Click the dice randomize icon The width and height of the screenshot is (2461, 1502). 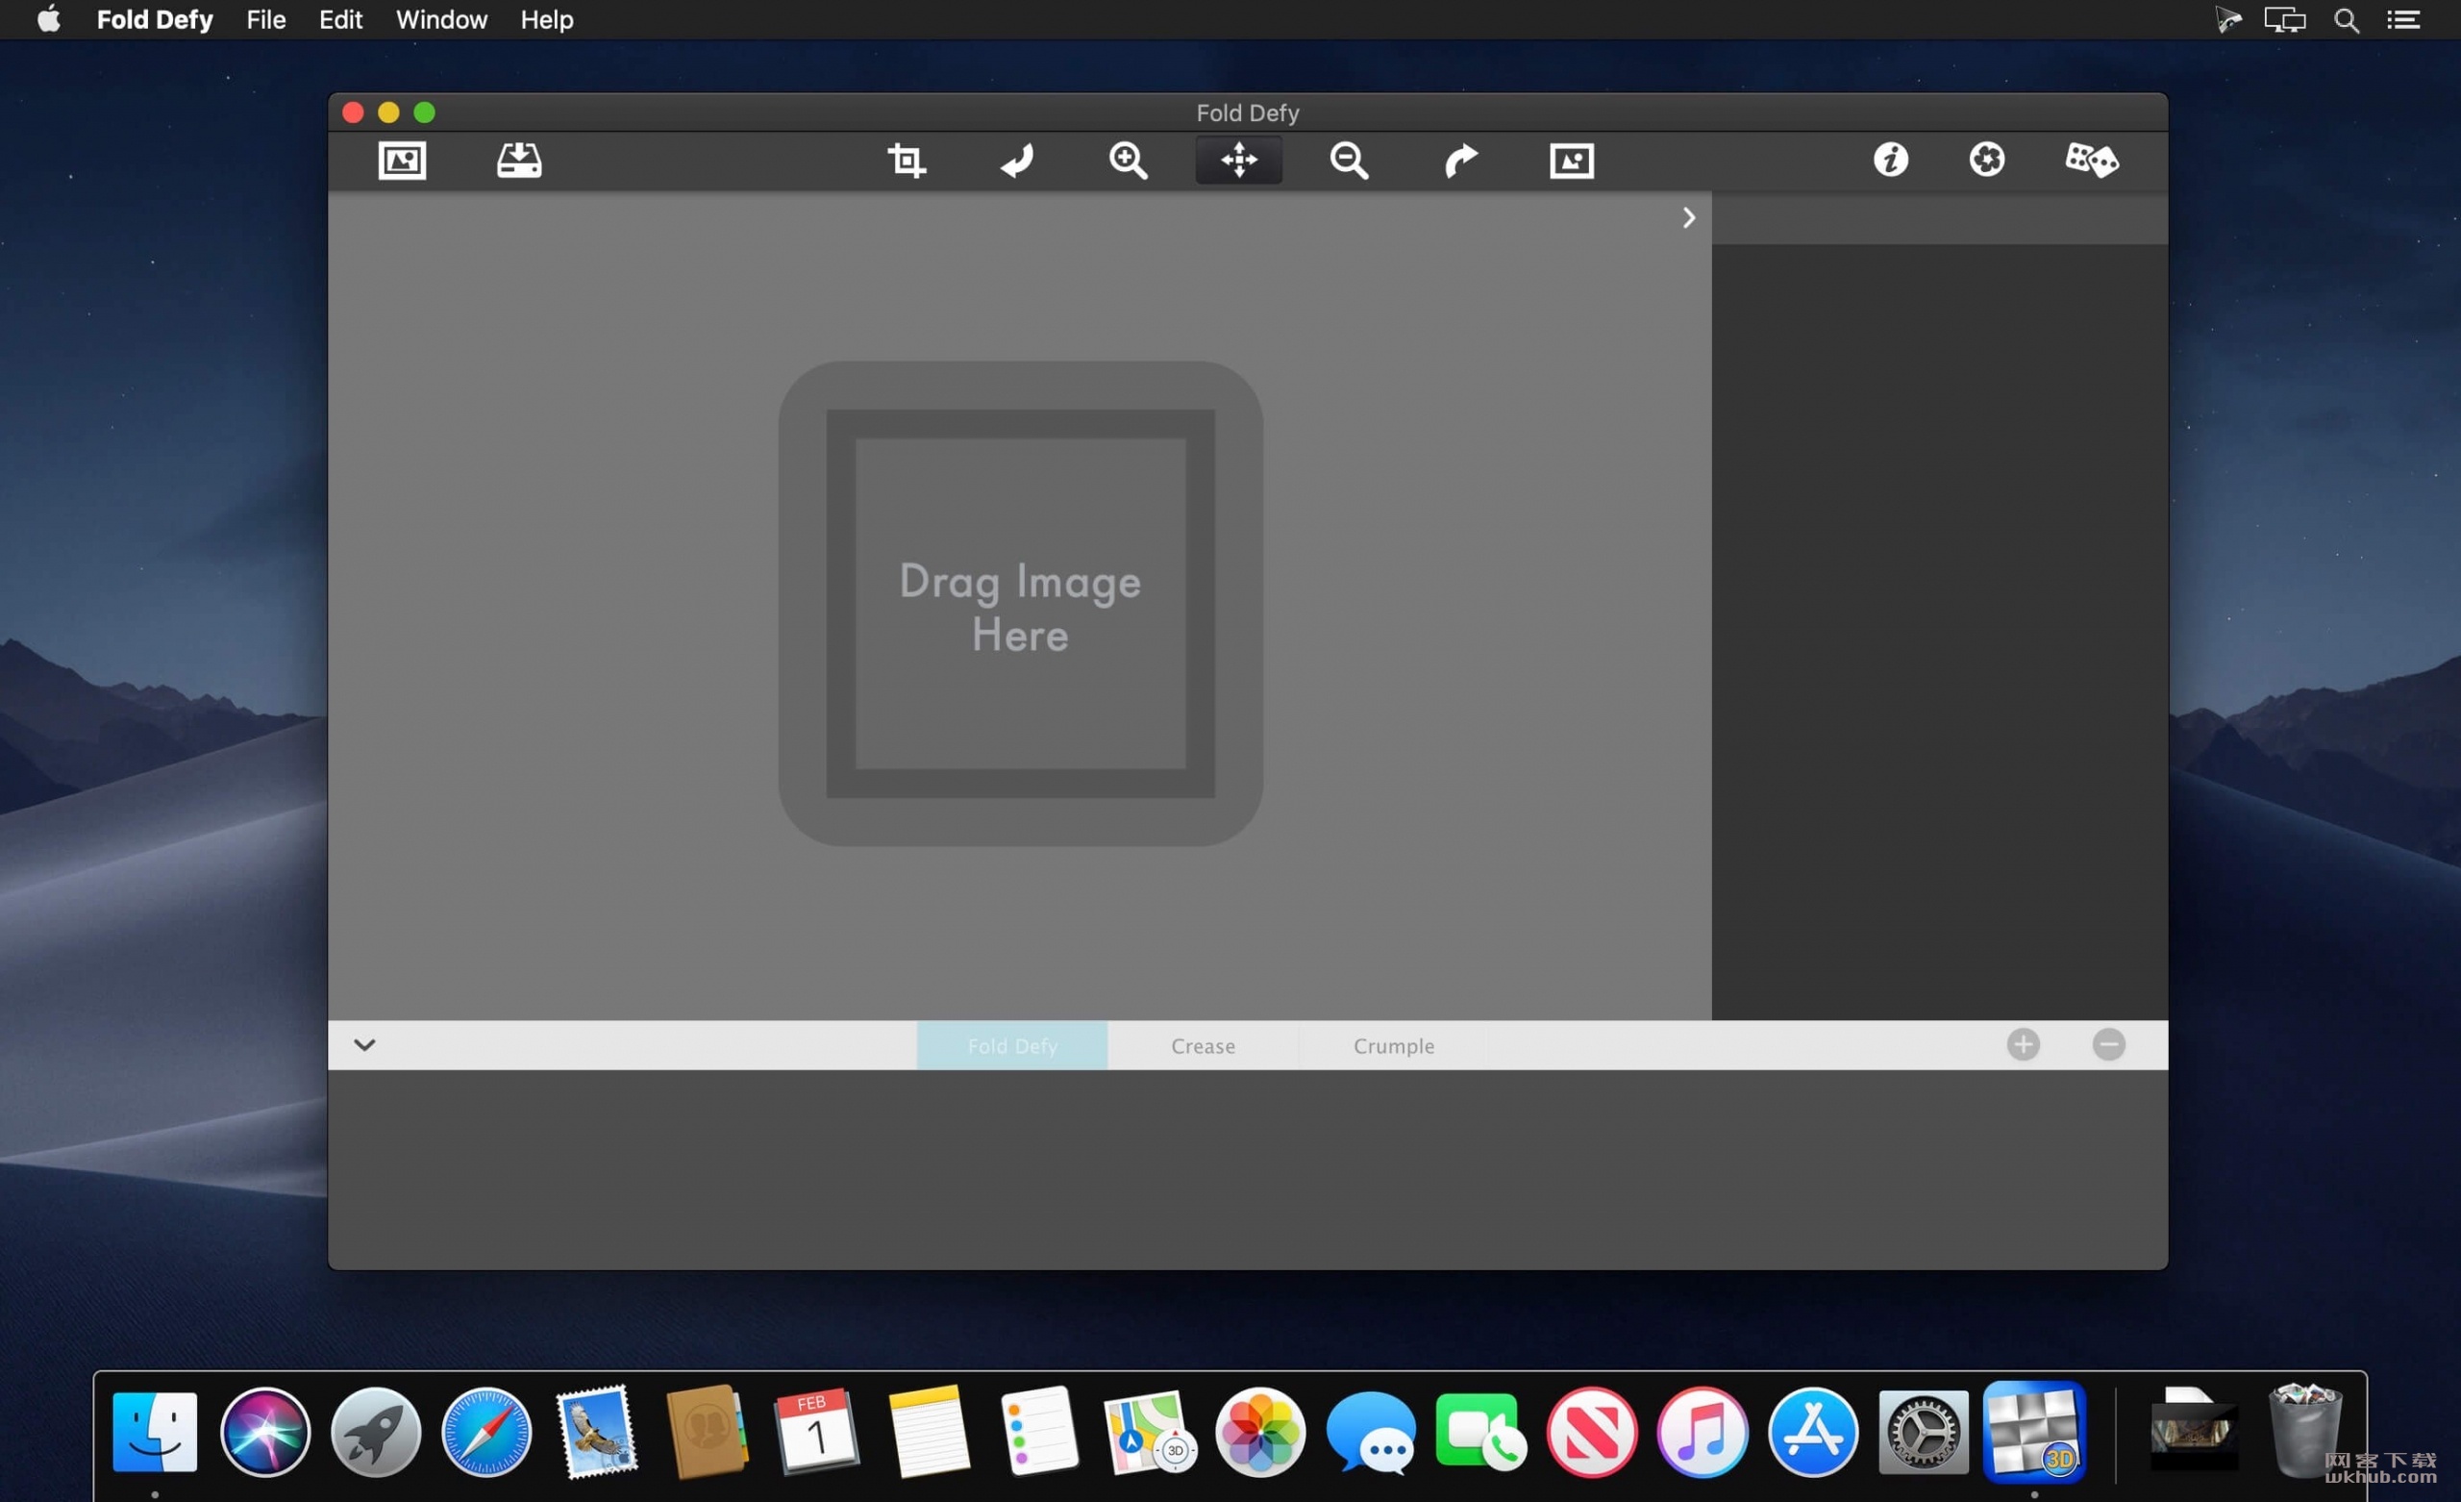tap(2092, 160)
